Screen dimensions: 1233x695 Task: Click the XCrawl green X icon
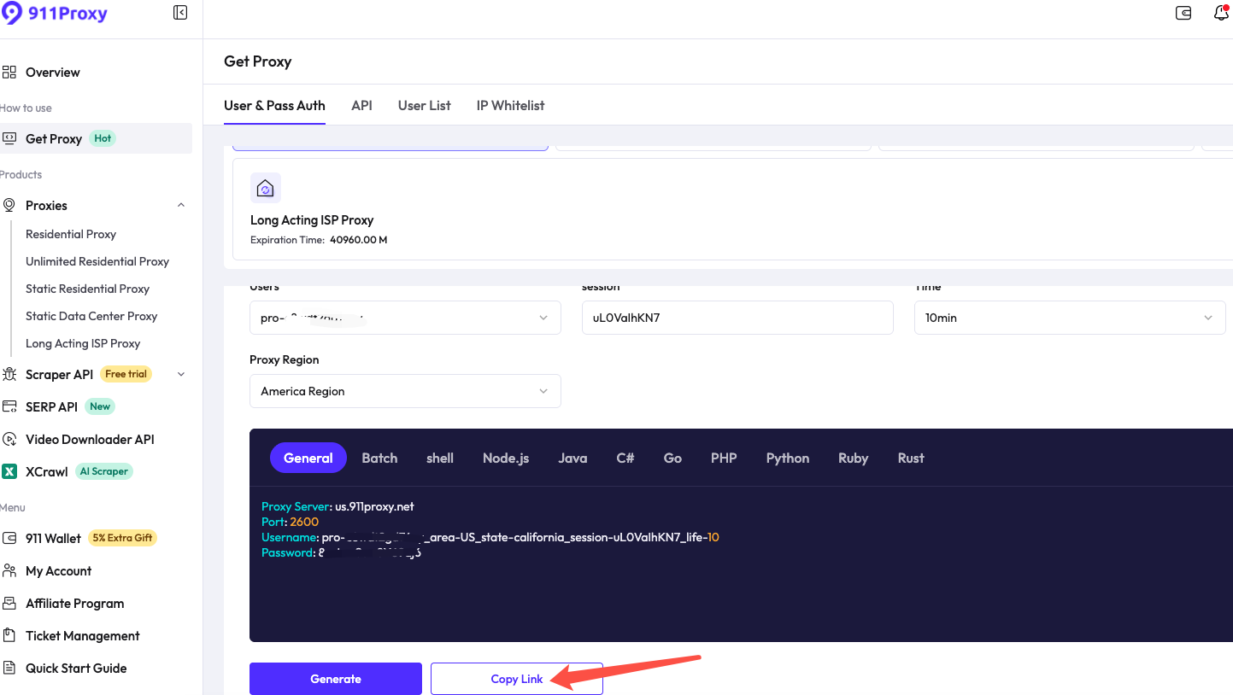(x=9, y=471)
